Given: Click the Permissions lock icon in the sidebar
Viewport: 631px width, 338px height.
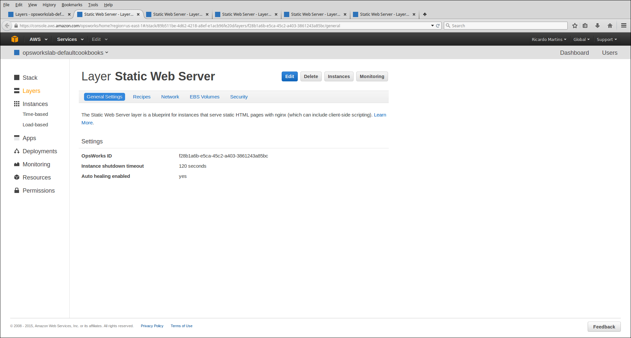Looking at the screenshot, I should [x=17, y=190].
